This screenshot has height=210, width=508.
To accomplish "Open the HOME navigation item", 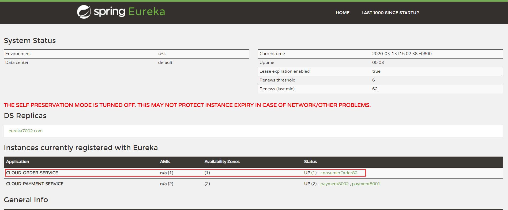I will (343, 13).
